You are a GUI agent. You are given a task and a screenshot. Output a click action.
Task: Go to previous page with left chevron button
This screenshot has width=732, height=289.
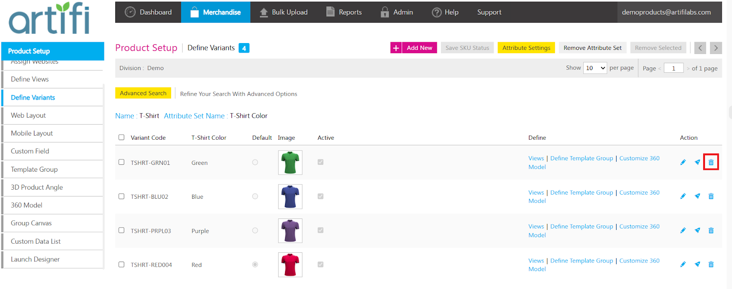pyautogui.click(x=700, y=48)
